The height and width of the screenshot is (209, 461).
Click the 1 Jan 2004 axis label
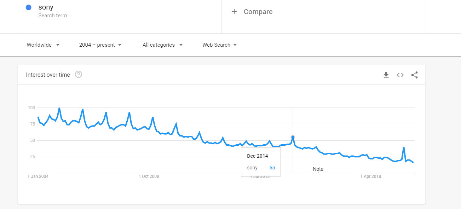[x=38, y=176]
